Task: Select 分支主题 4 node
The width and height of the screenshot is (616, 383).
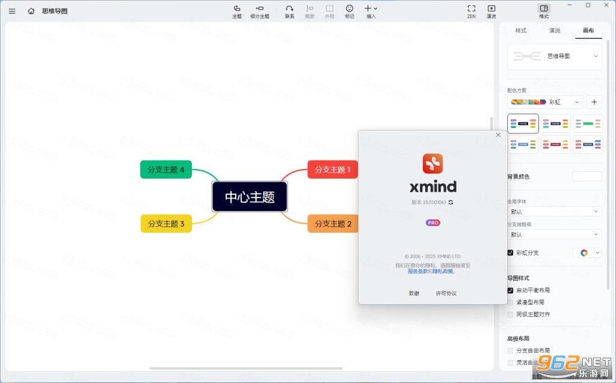Action: pyautogui.click(x=166, y=170)
